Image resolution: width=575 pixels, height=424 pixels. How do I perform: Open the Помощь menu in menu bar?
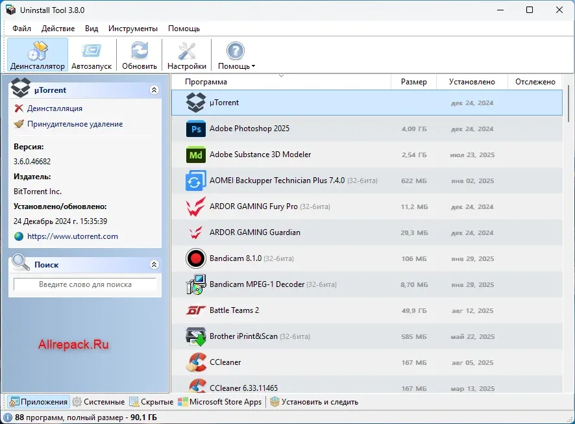(184, 29)
